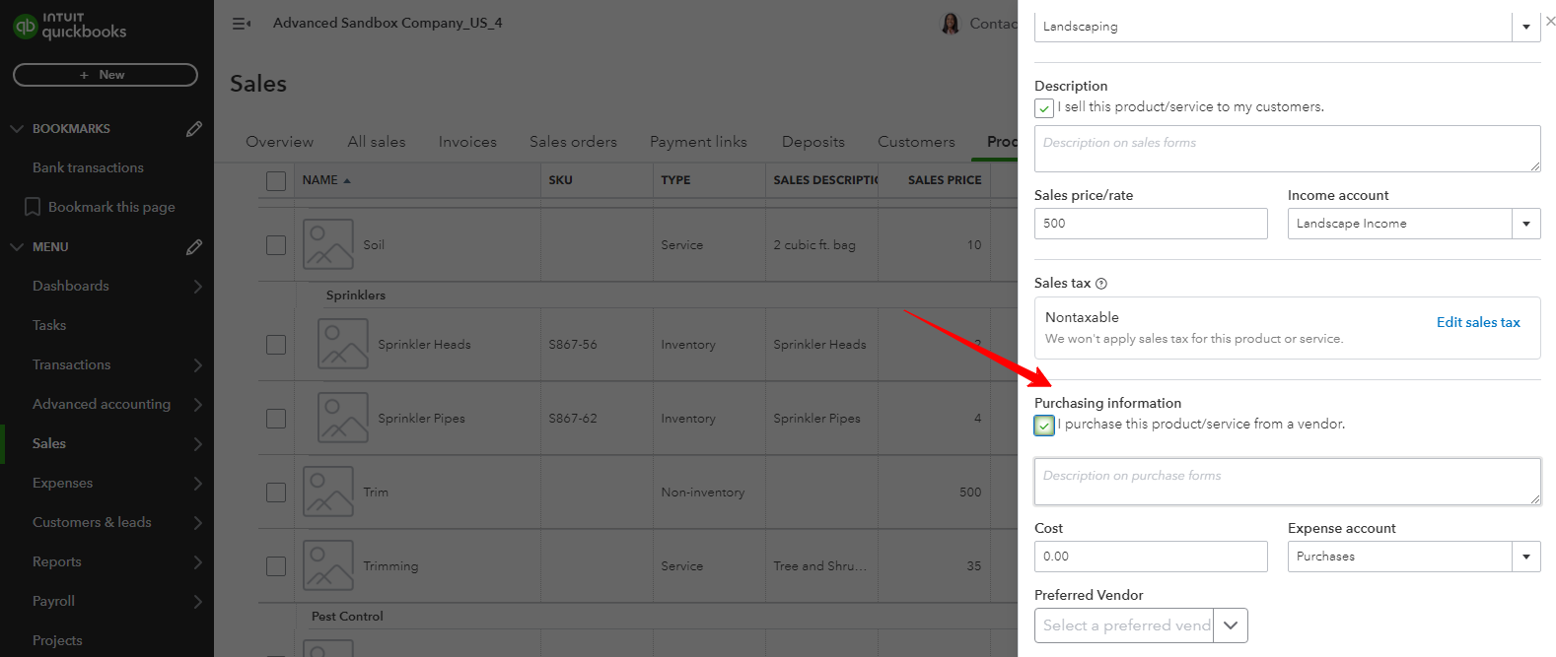Expand the Payroll submenu arrow
Viewport: 1556px width, 657px height.
click(x=197, y=602)
